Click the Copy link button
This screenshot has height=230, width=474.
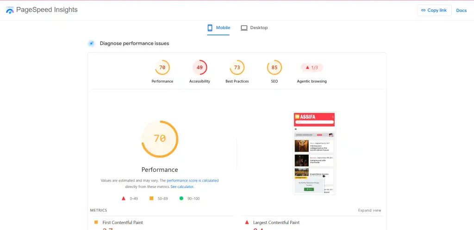(x=434, y=10)
